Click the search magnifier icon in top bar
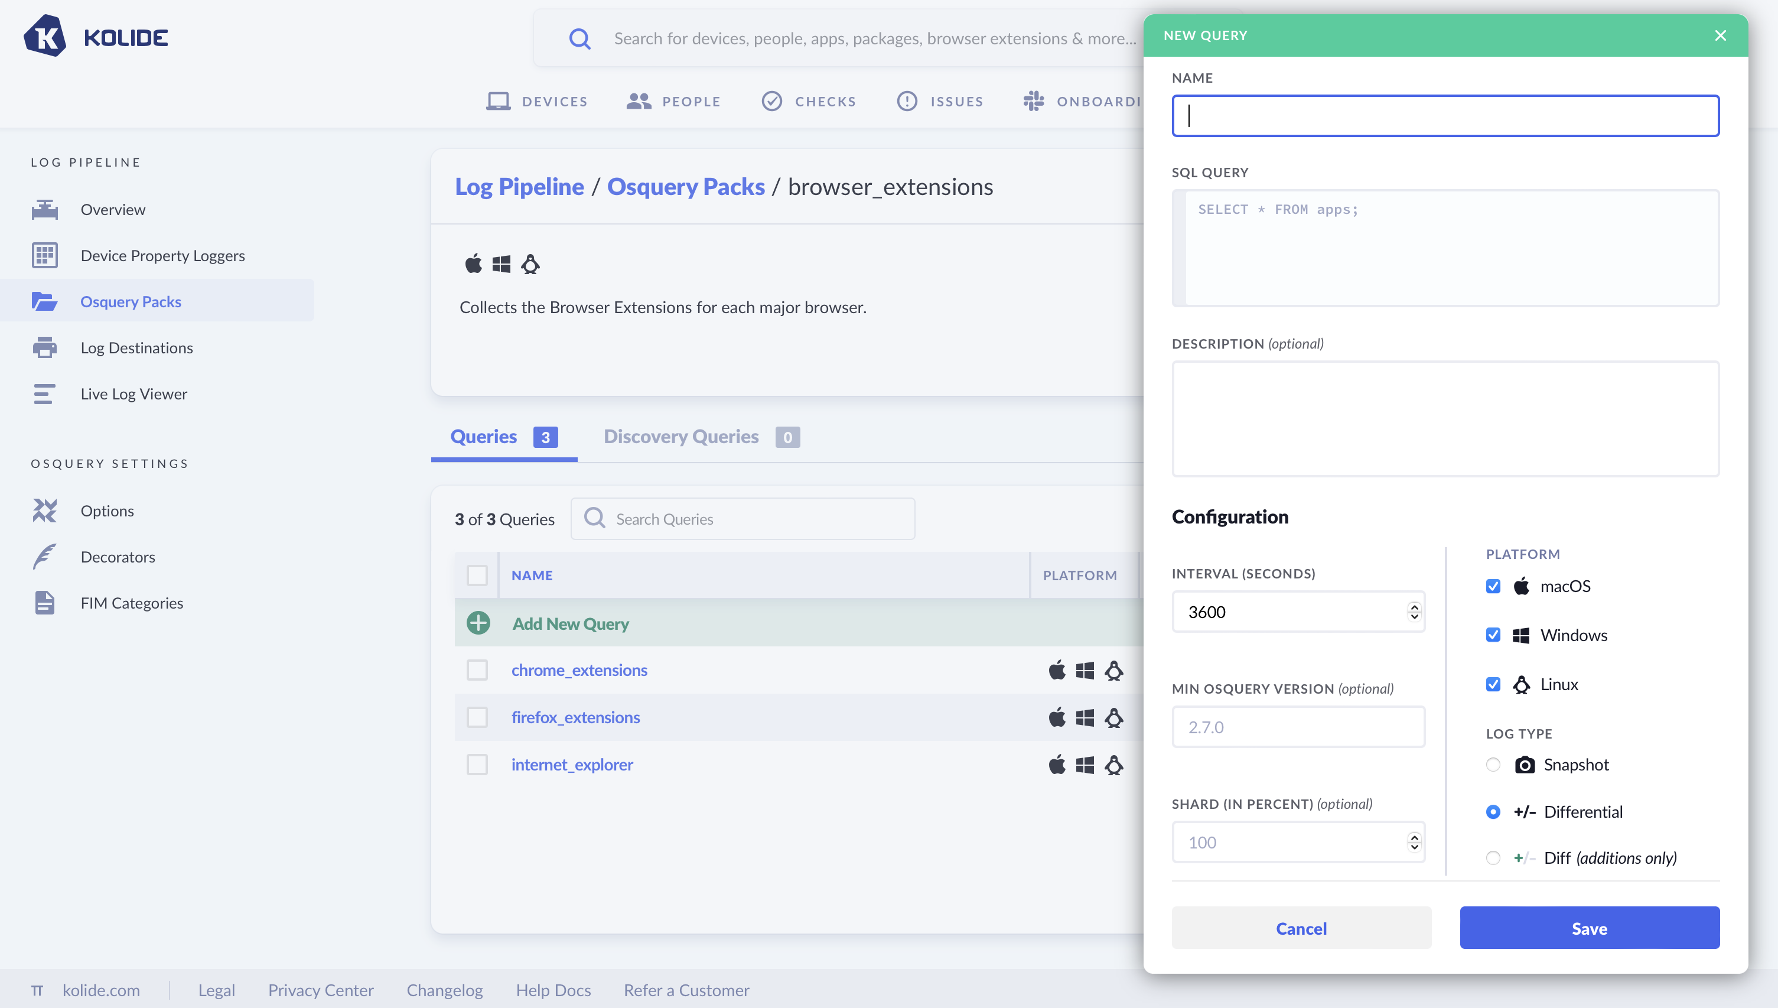This screenshot has width=1778, height=1008. (579, 39)
